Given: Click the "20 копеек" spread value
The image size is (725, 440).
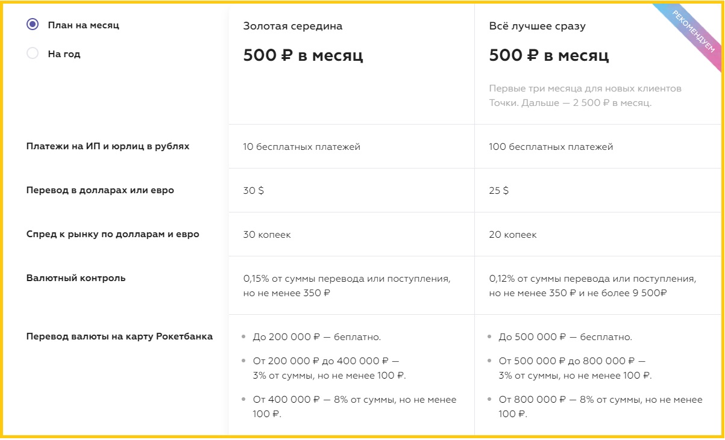Looking at the screenshot, I should click(513, 235).
